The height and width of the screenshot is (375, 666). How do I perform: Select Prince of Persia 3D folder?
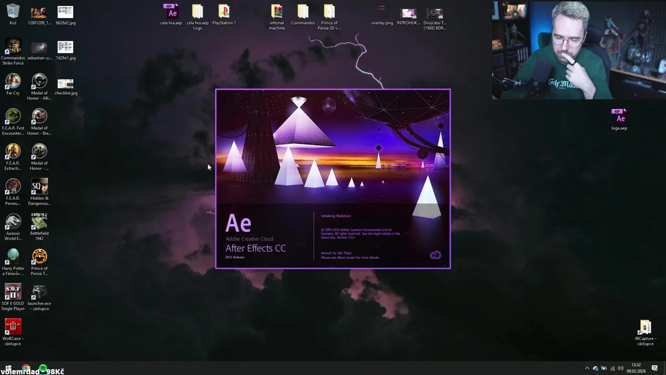coord(329,17)
